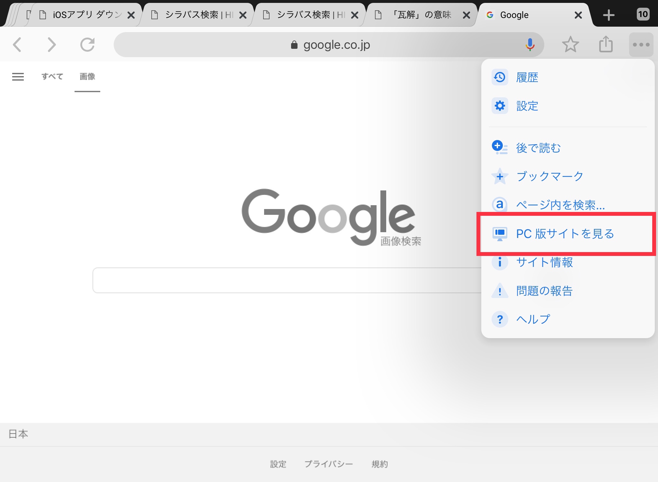The height and width of the screenshot is (482, 658).
Task: Choose 後で読む from the menu
Action: point(538,148)
